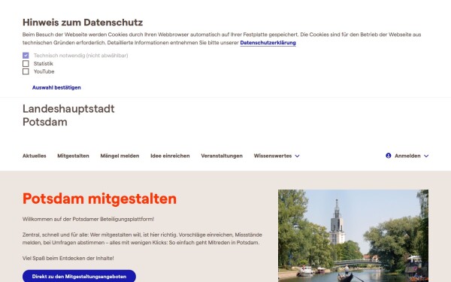Enable the Statistik cookie checkbox
Viewport: 451px width, 282px height.
pyautogui.click(x=26, y=63)
